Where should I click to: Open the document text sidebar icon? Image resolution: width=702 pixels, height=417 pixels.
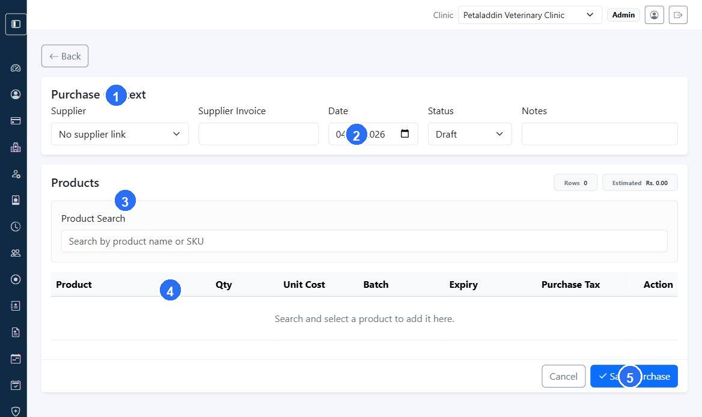point(16,332)
